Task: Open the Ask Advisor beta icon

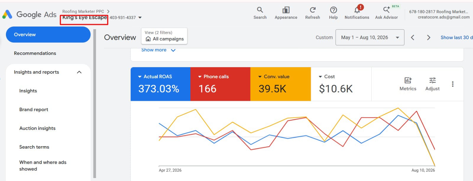Action: pos(386,10)
